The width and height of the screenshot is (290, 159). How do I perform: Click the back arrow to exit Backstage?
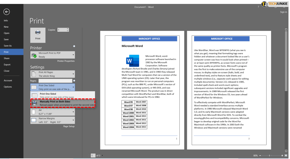tap(6, 12)
